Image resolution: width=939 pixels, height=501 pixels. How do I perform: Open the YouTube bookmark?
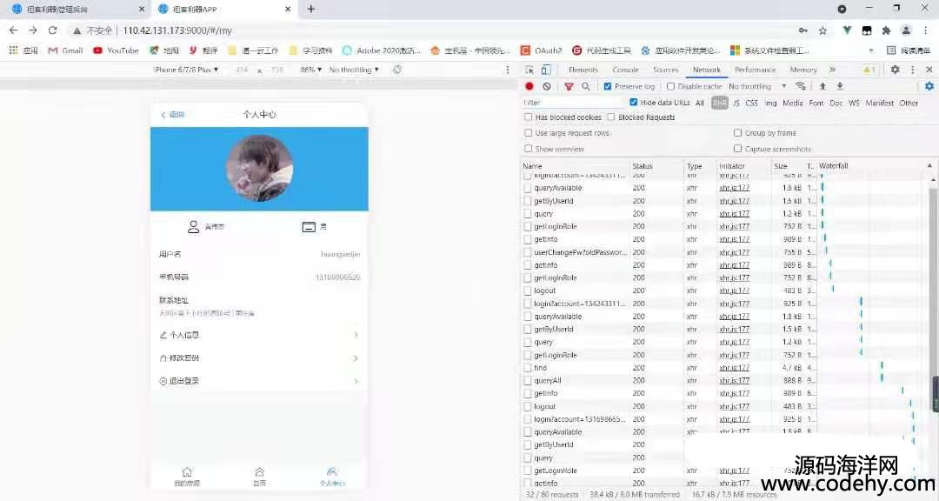pyautogui.click(x=117, y=50)
